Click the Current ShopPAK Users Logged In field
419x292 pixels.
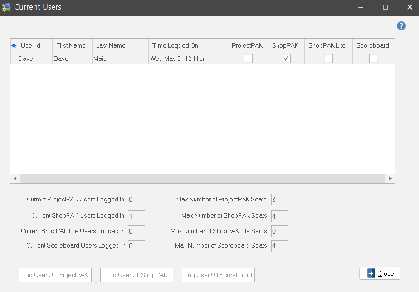pyautogui.click(x=136, y=216)
